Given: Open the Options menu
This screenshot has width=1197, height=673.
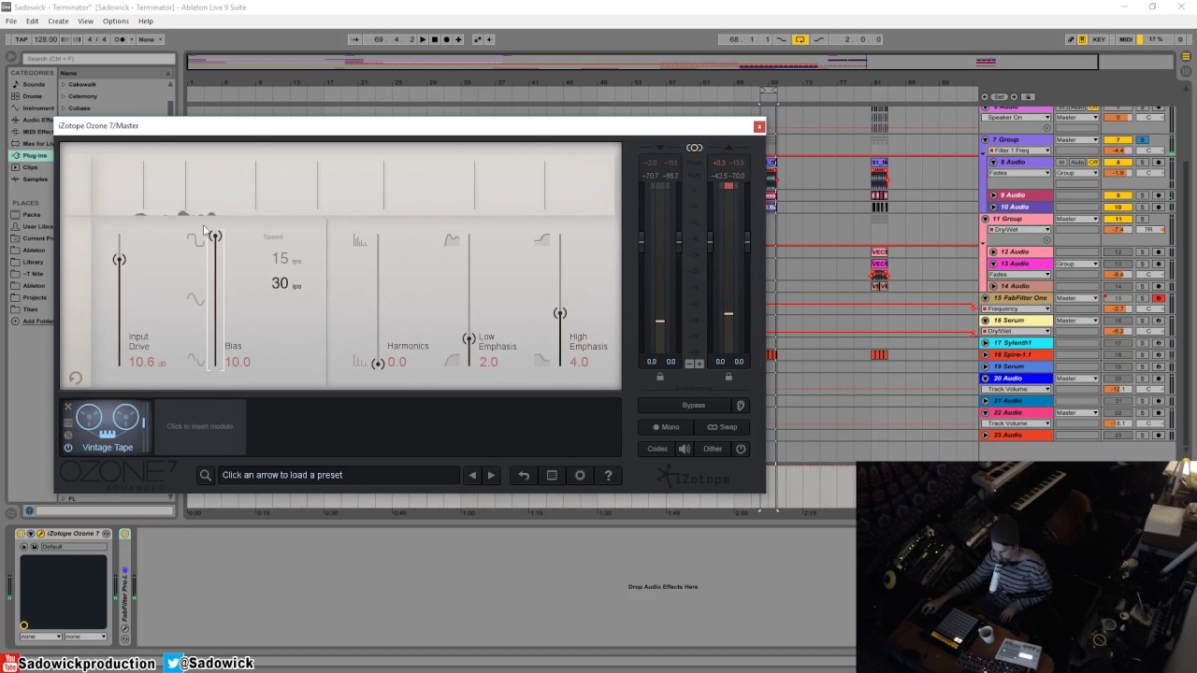Looking at the screenshot, I should point(116,21).
